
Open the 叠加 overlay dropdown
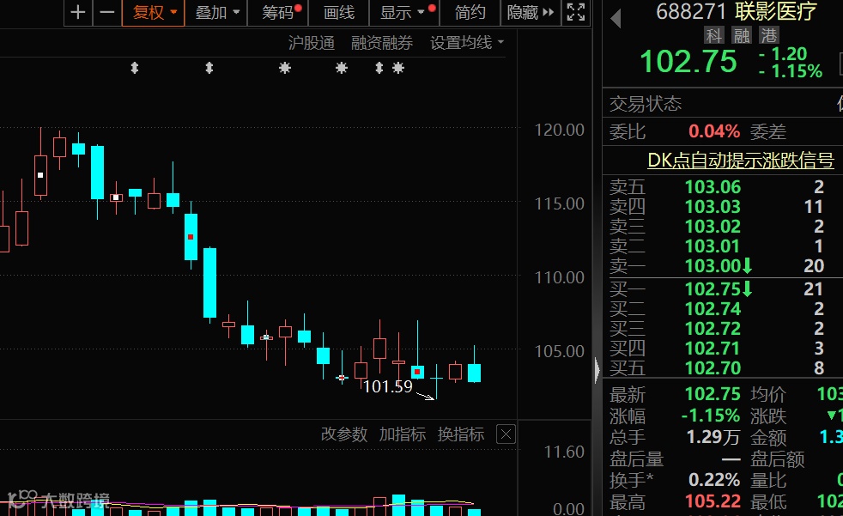coord(216,12)
